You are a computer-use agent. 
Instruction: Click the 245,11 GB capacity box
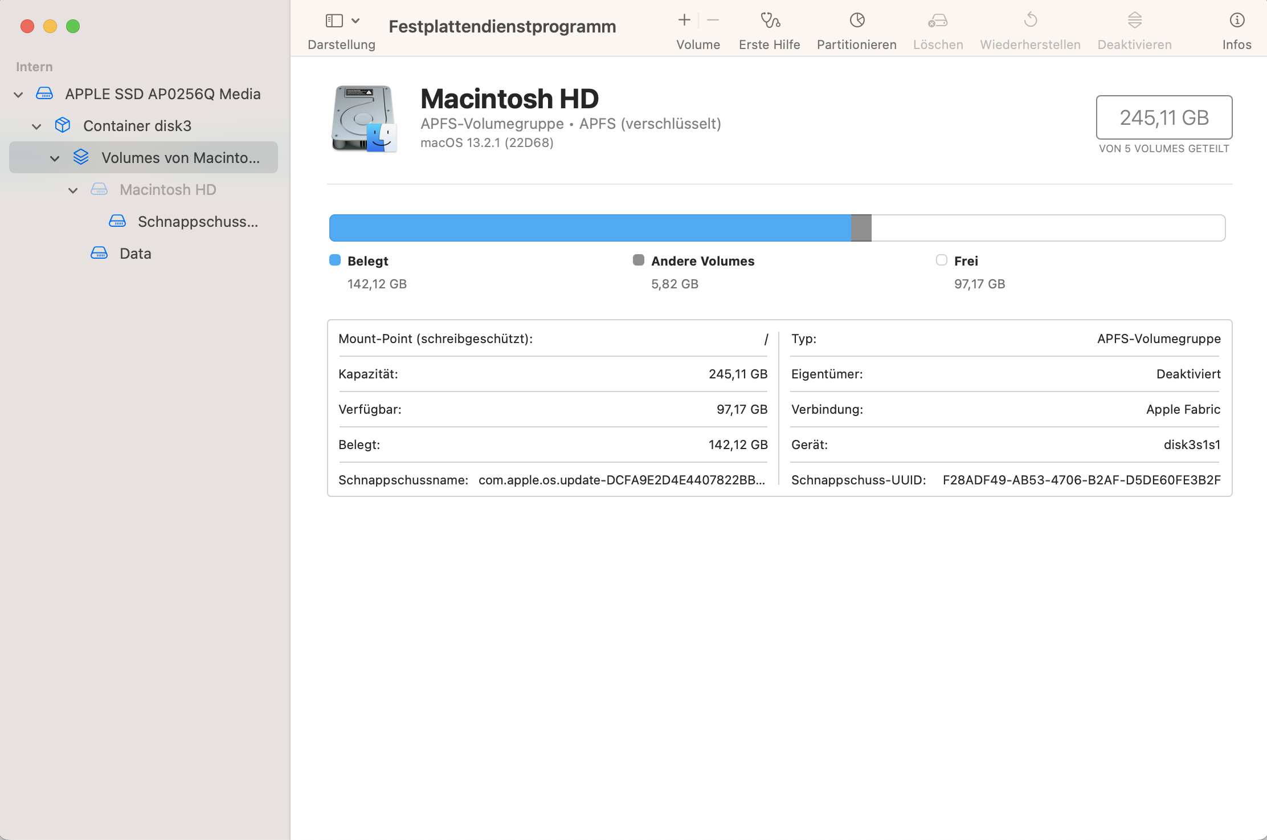coord(1164,117)
